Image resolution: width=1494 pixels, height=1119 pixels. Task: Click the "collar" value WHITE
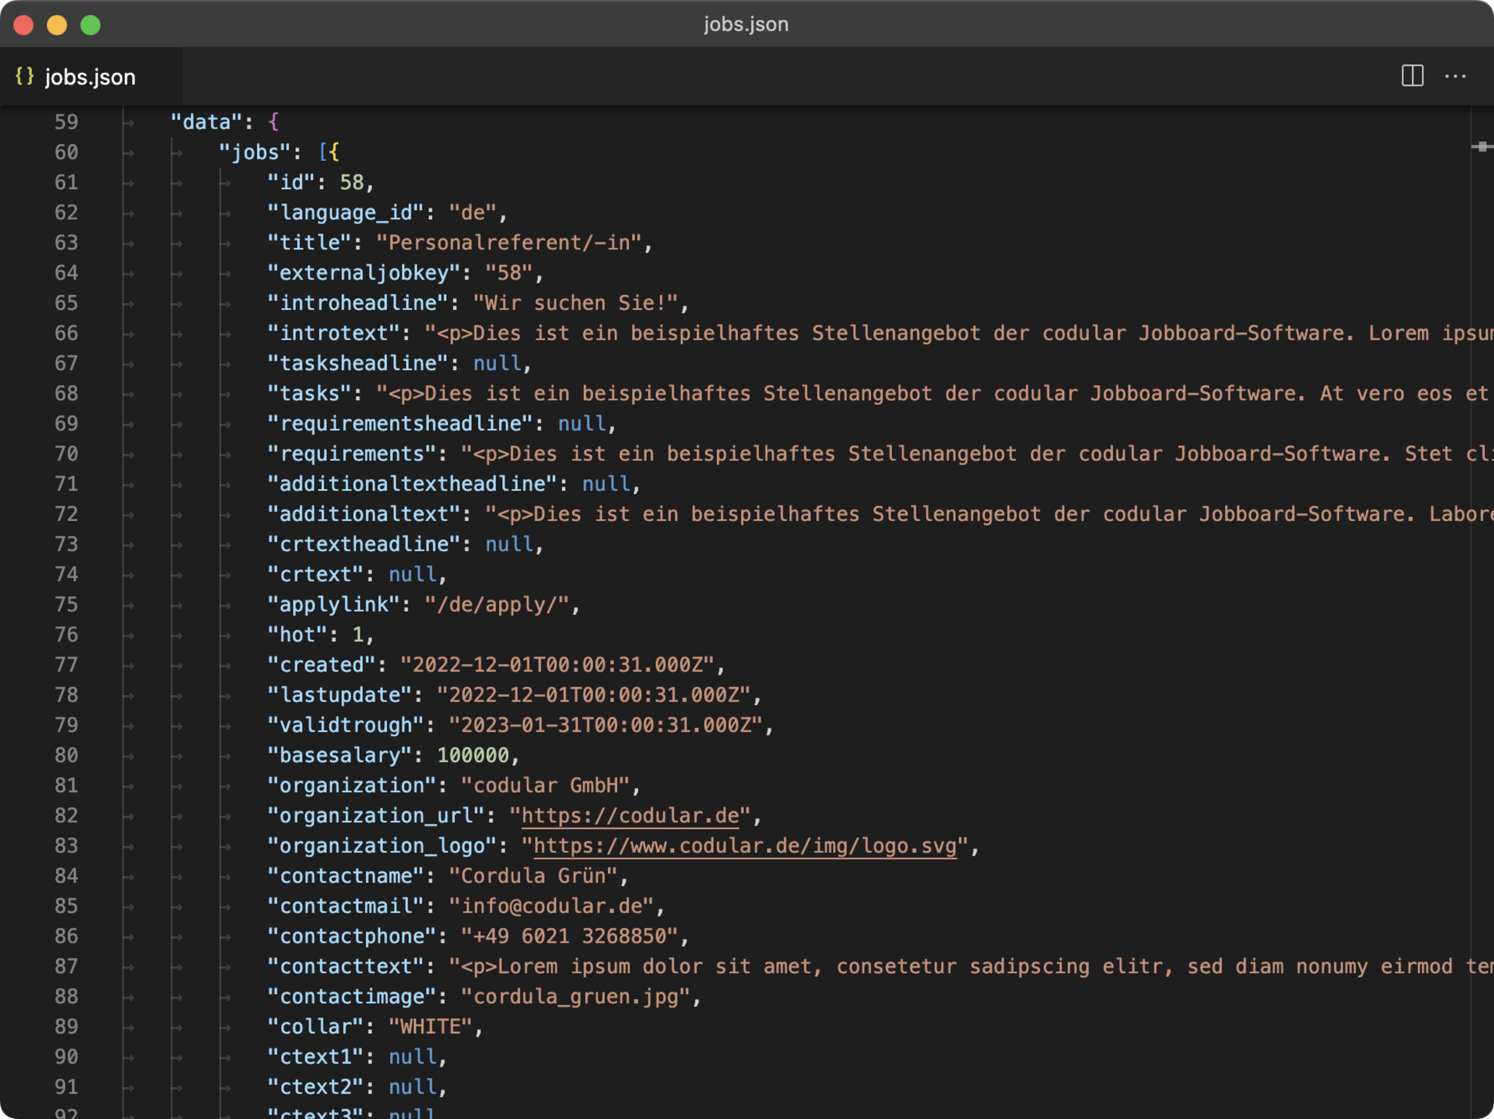430,1026
